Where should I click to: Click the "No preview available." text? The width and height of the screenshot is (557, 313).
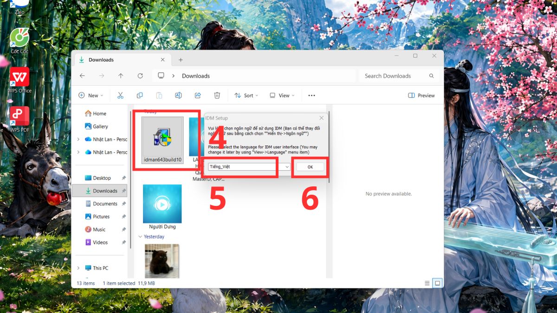point(389,194)
